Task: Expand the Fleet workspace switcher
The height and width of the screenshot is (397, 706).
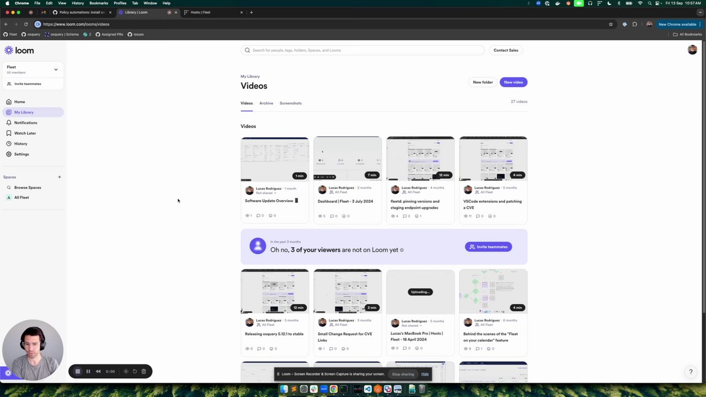Action: click(32, 69)
